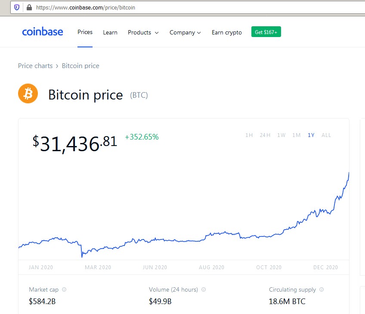The height and width of the screenshot is (314, 365).
Task: Follow the Price charts breadcrumb link
Action: [x=35, y=66]
